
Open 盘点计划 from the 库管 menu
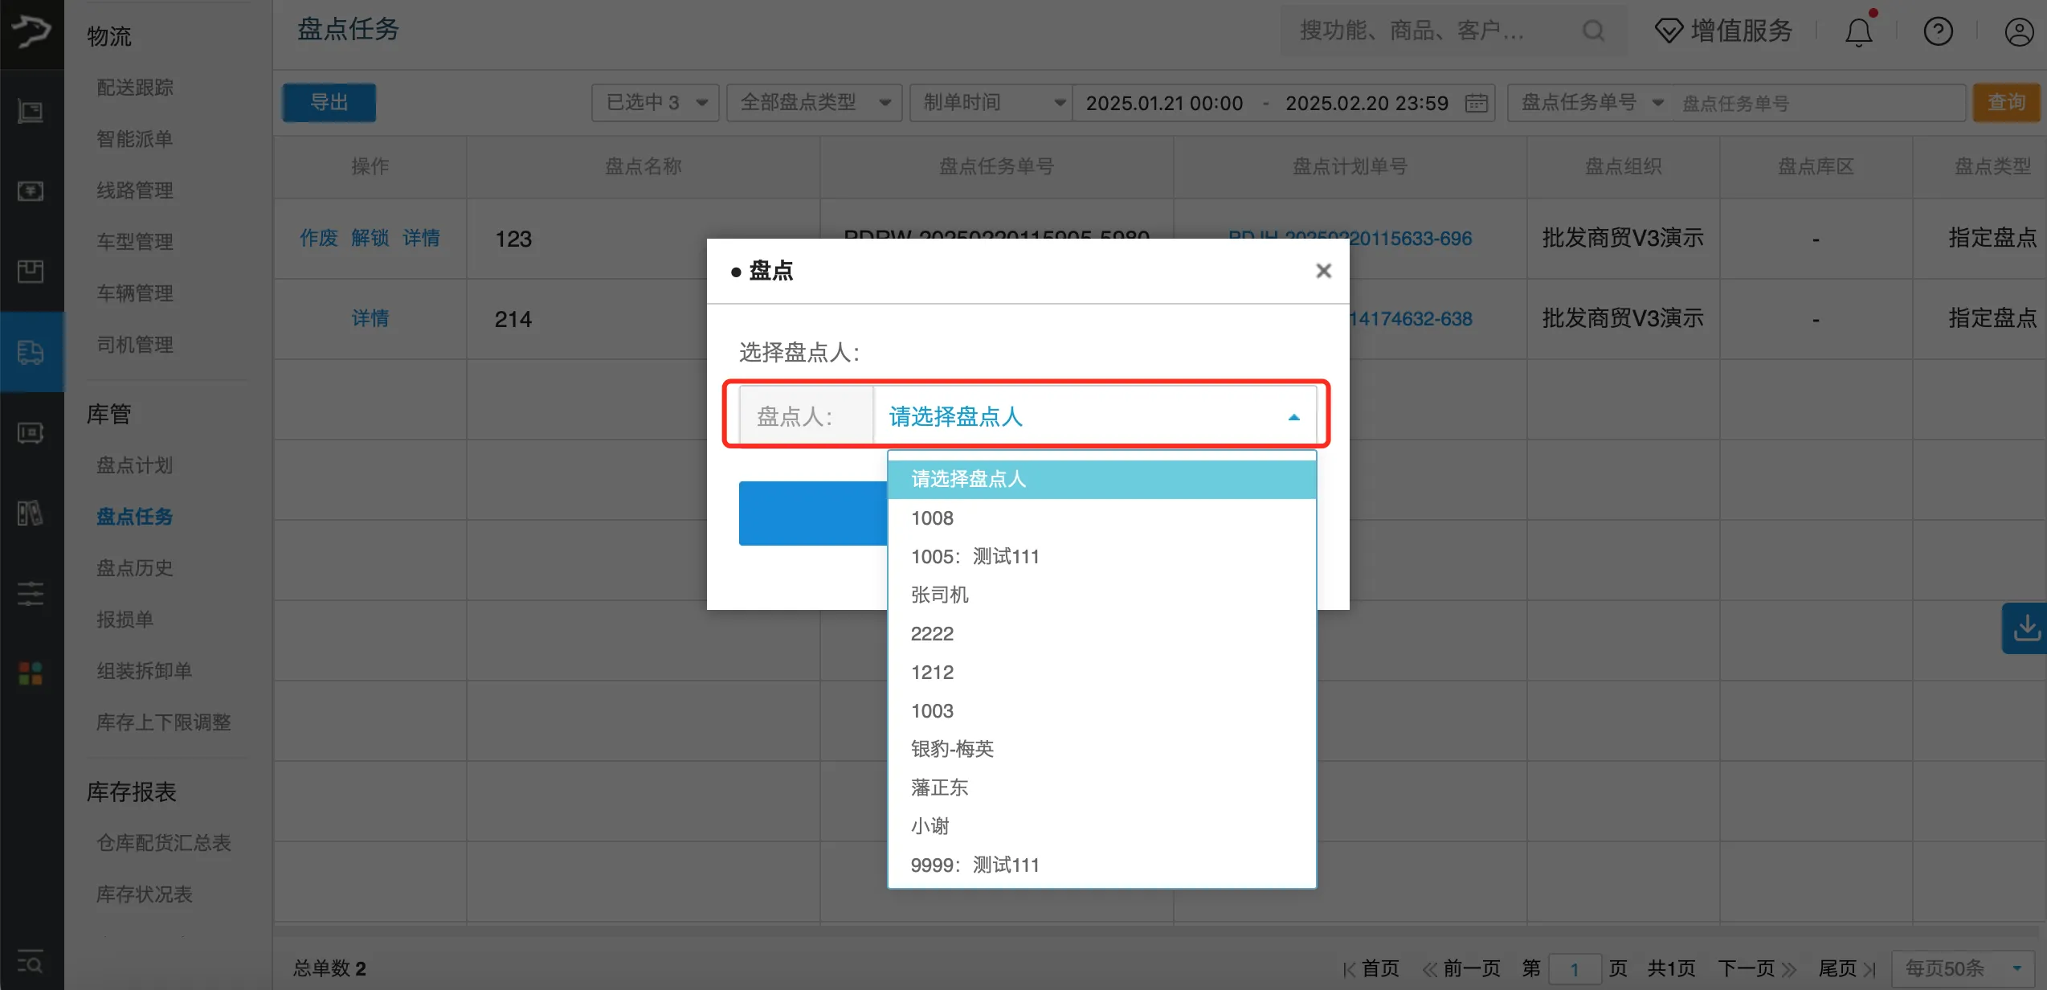[x=133, y=464]
